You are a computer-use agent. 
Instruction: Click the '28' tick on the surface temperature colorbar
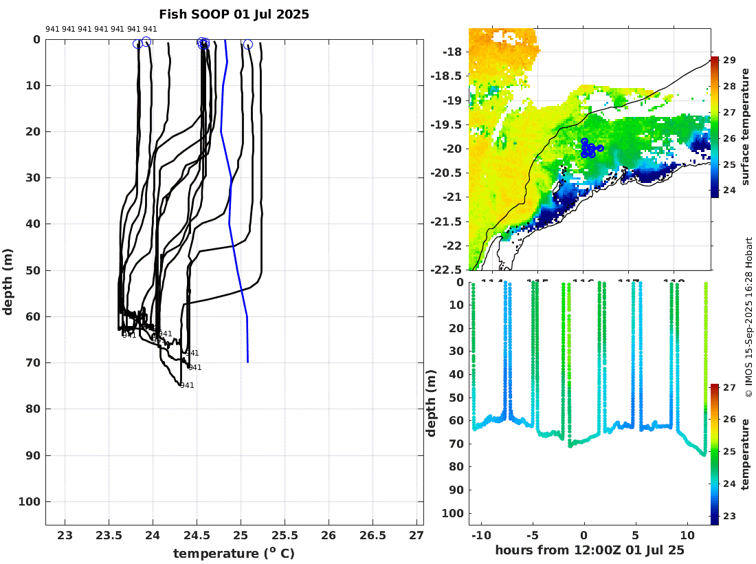point(729,86)
